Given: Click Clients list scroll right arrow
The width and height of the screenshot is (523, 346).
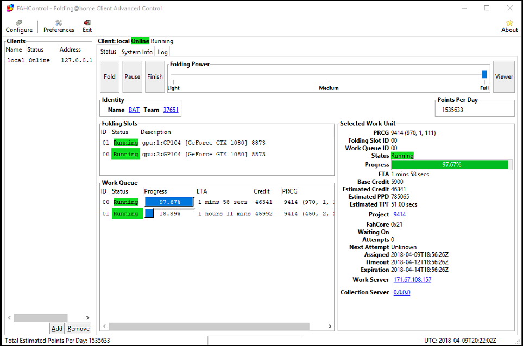Looking at the screenshot, I should point(87,318).
